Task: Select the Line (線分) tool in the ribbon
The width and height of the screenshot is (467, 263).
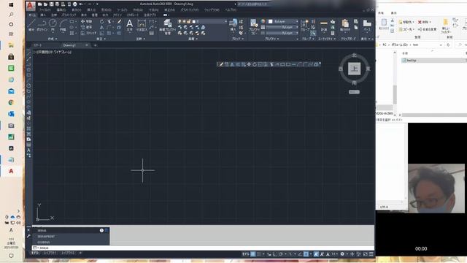Action: [x=31, y=25]
